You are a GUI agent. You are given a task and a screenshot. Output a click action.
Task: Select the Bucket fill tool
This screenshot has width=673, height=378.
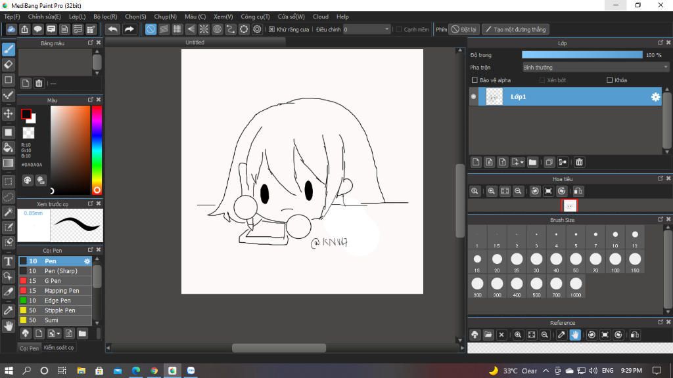[x=8, y=148]
